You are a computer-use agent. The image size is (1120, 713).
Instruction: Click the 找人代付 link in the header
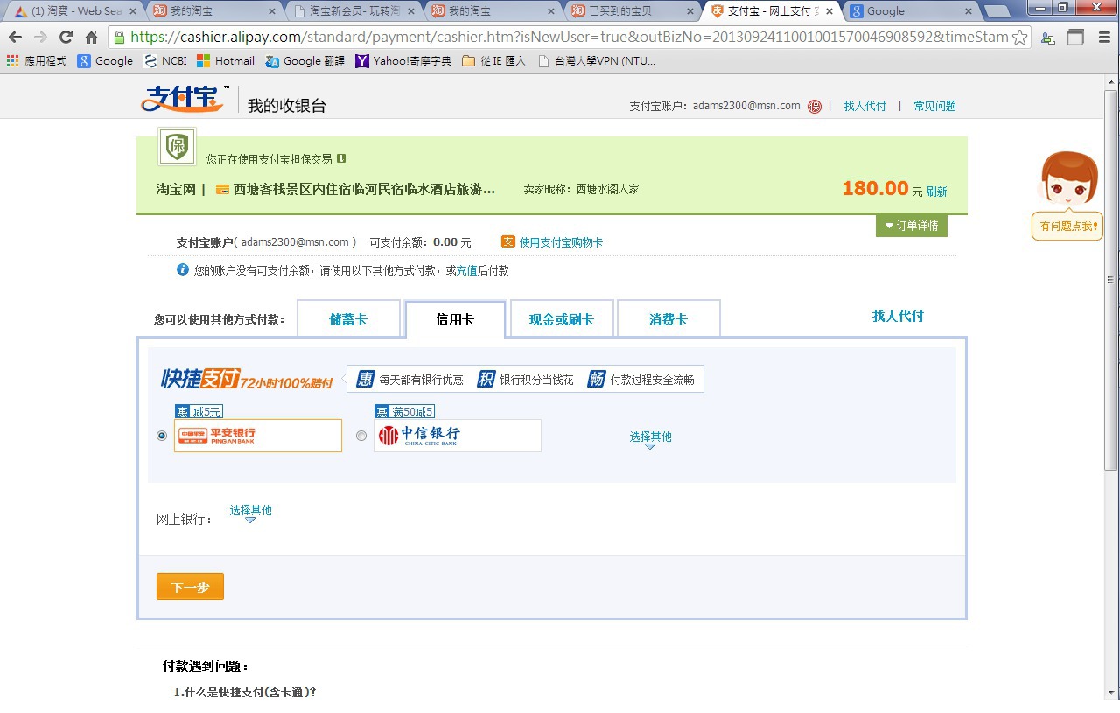864,106
